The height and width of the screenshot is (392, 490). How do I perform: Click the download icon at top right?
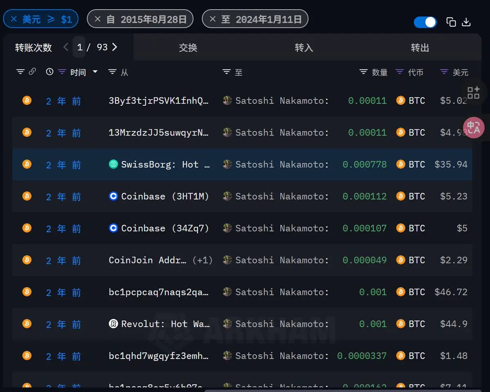466,22
